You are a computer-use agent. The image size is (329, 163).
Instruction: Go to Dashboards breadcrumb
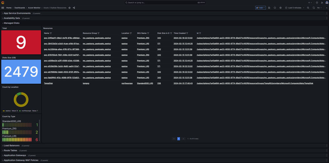(x=20, y=8)
